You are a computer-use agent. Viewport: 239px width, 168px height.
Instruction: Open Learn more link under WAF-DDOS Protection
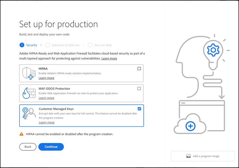point(47,98)
